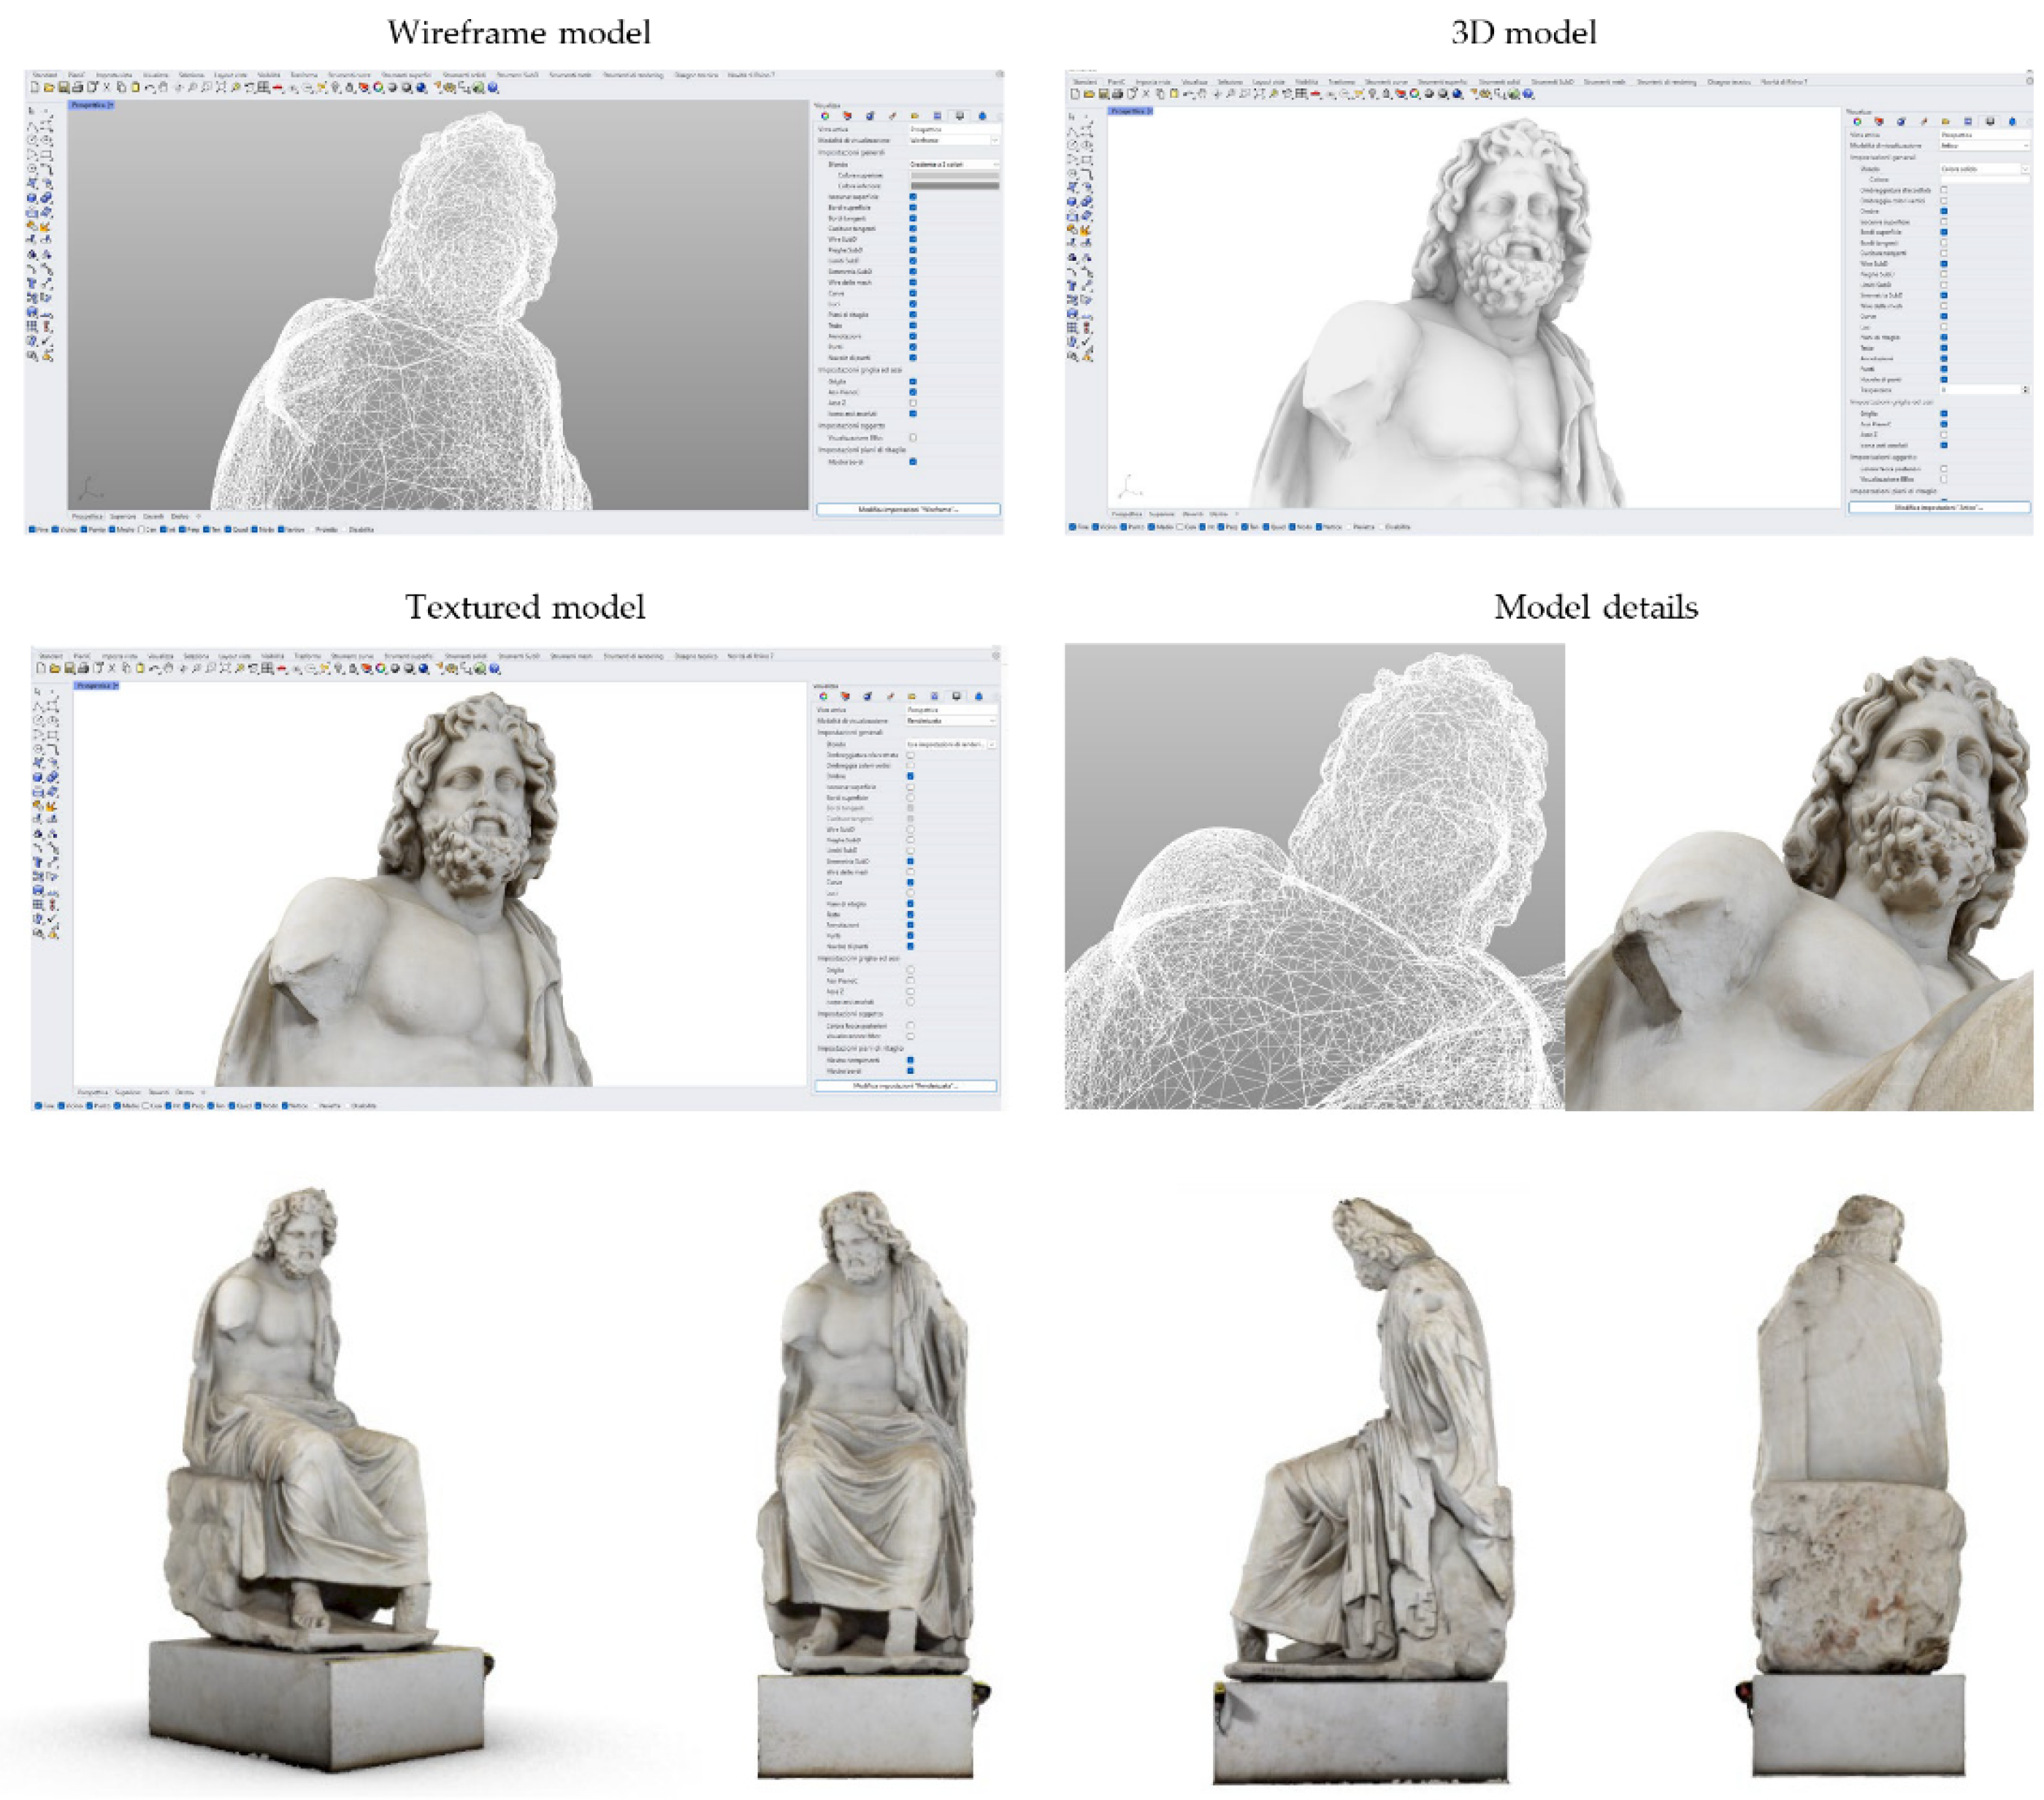
Task: Open display mode dropdown in Textured model window
Action: (x=950, y=720)
